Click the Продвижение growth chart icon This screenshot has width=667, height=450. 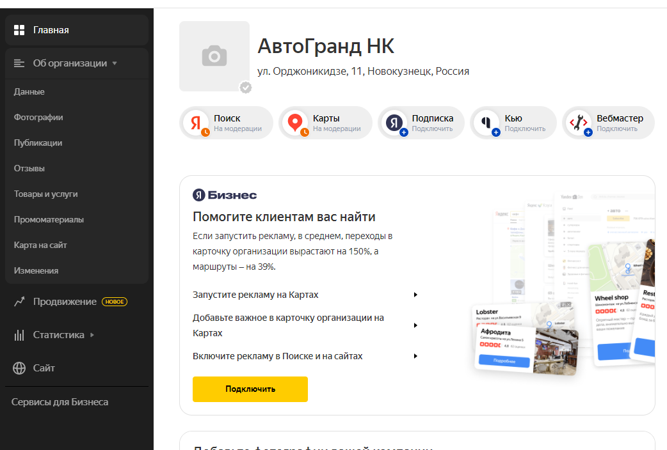(x=19, y=302)
